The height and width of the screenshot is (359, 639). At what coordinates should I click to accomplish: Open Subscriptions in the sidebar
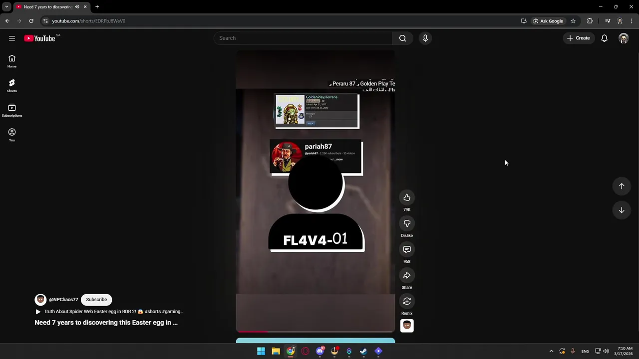click(12, 110)
